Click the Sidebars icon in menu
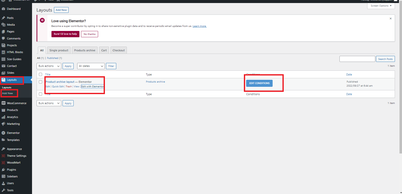The width and height of the screenshot is (402, 194). 4,176
